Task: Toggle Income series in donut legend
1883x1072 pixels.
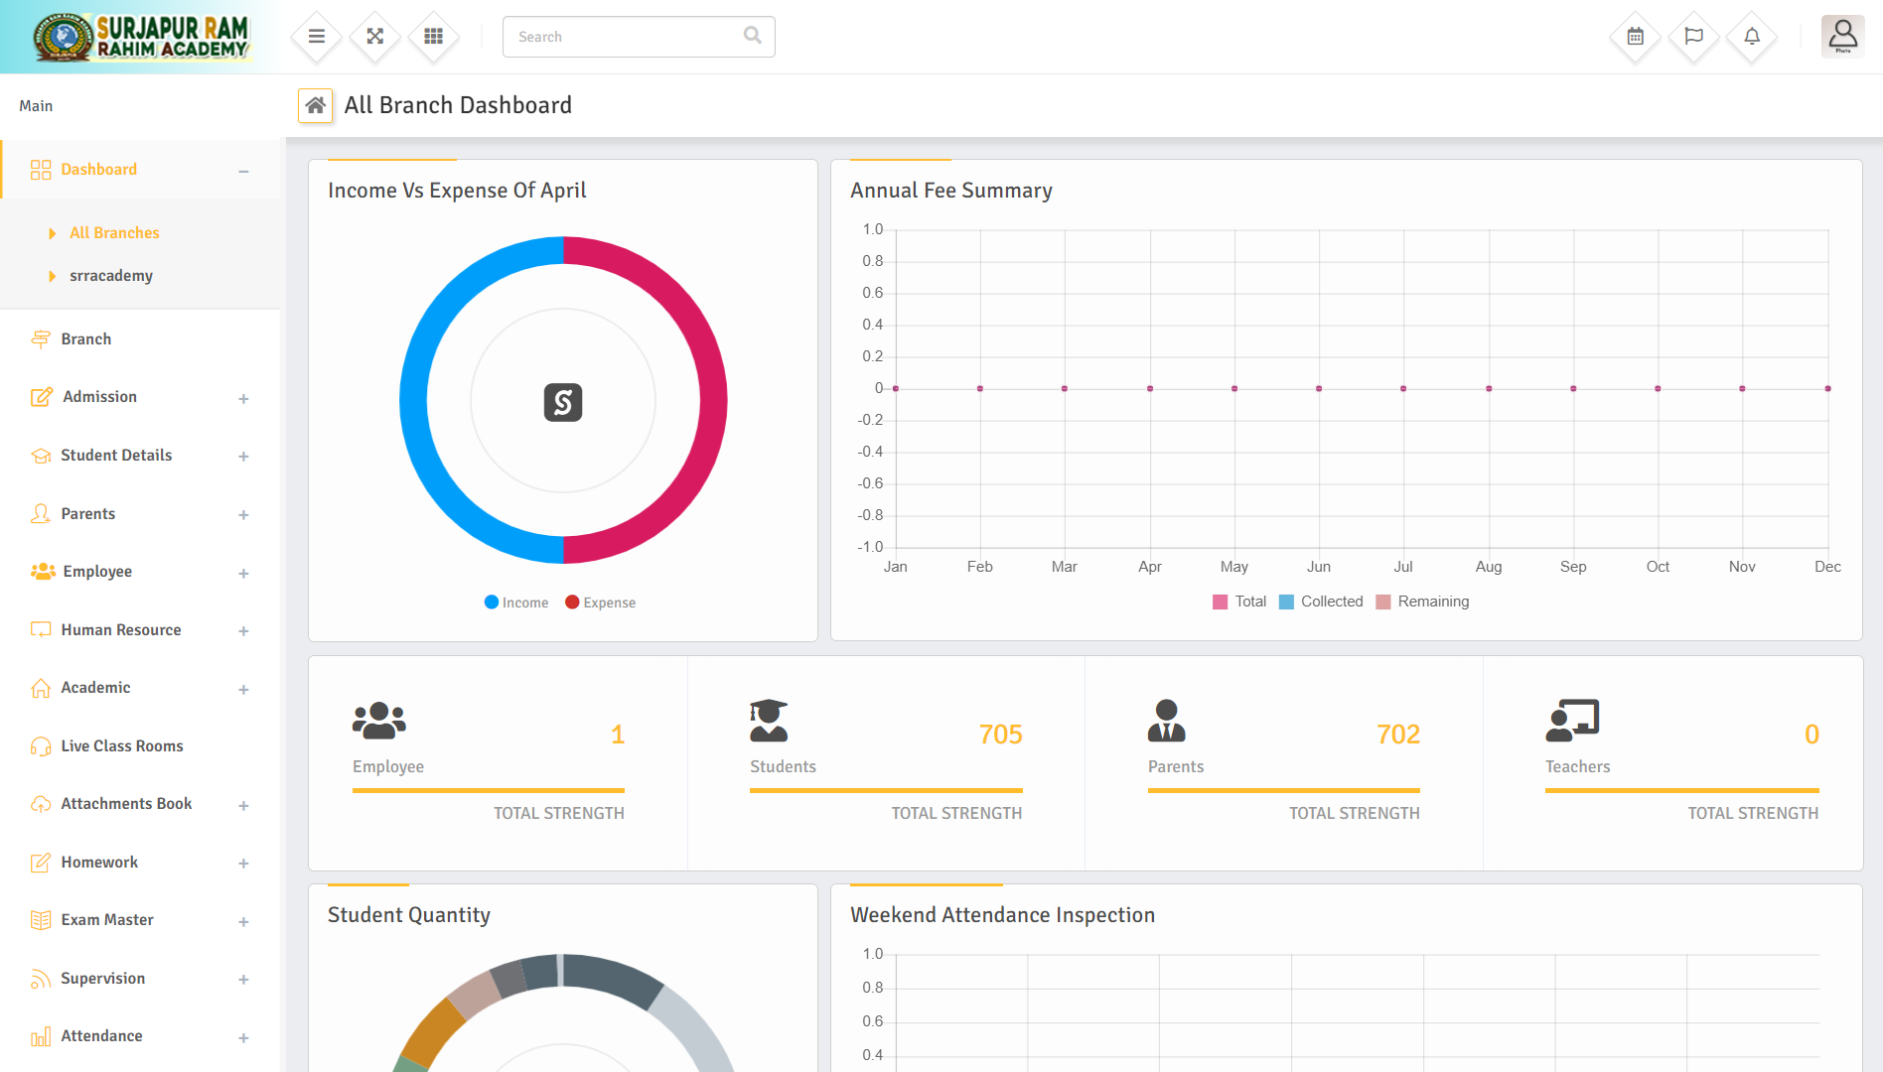Action: coord(516,603)
